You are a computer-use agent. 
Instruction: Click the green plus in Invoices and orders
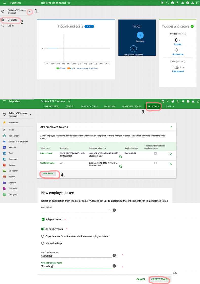coord(192,26)
